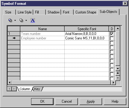Screen dimensions: 129x108
Task: Click the scroll-to-bottom arrow button in list
Action: click(118, 78)
